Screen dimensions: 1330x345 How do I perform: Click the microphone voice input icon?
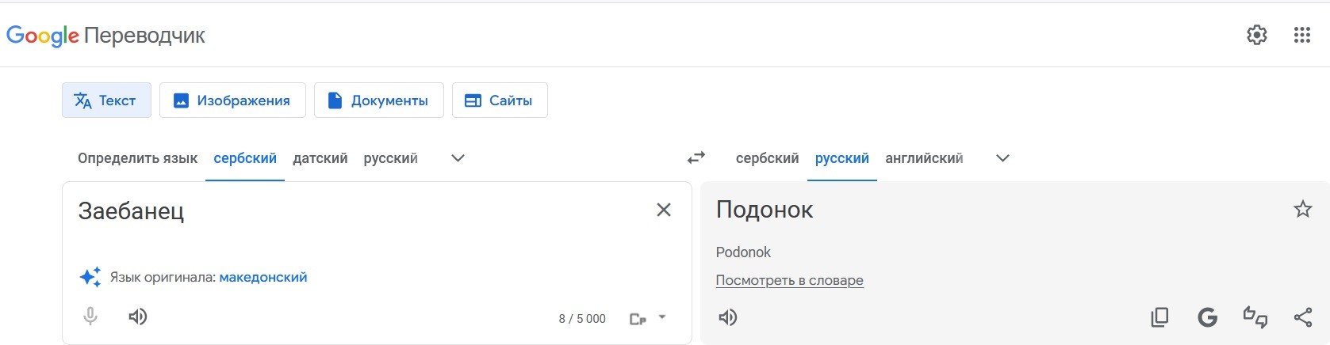click(x=90, y=317)
